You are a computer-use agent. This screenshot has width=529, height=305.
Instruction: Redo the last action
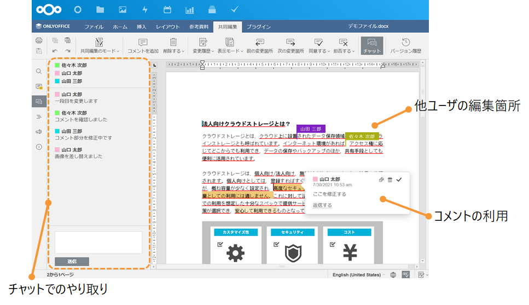(68, 51)
